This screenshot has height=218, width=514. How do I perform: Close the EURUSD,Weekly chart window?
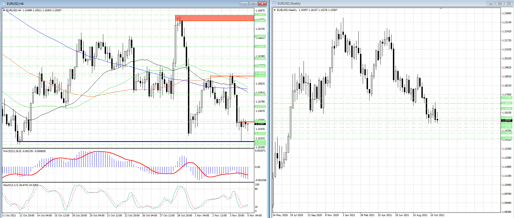point(509,4)
